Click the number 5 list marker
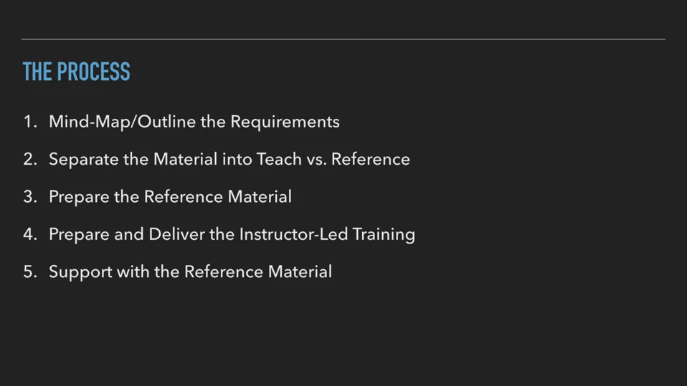Screen dimensions: 687x386 [x=30, y=272]
